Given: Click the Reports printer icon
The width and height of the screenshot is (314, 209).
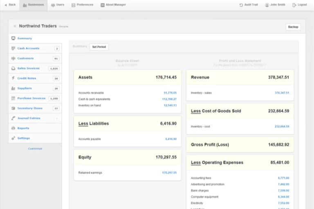Looking at the screenshot, I should point(13,128).
